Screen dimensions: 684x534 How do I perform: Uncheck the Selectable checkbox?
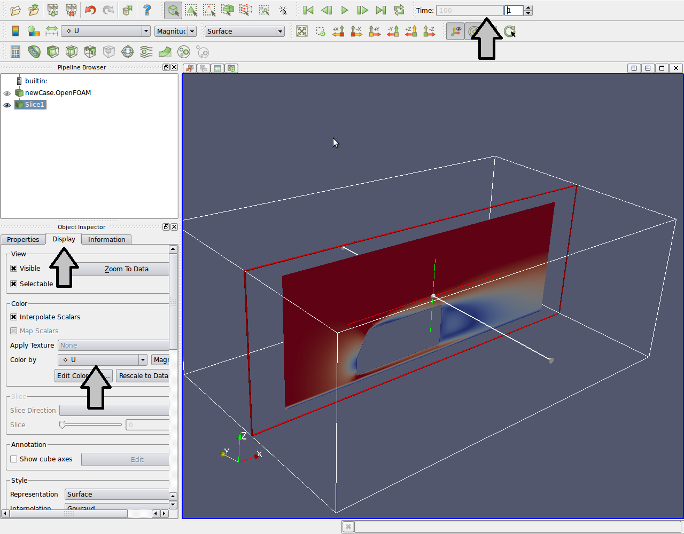point(14,284)
